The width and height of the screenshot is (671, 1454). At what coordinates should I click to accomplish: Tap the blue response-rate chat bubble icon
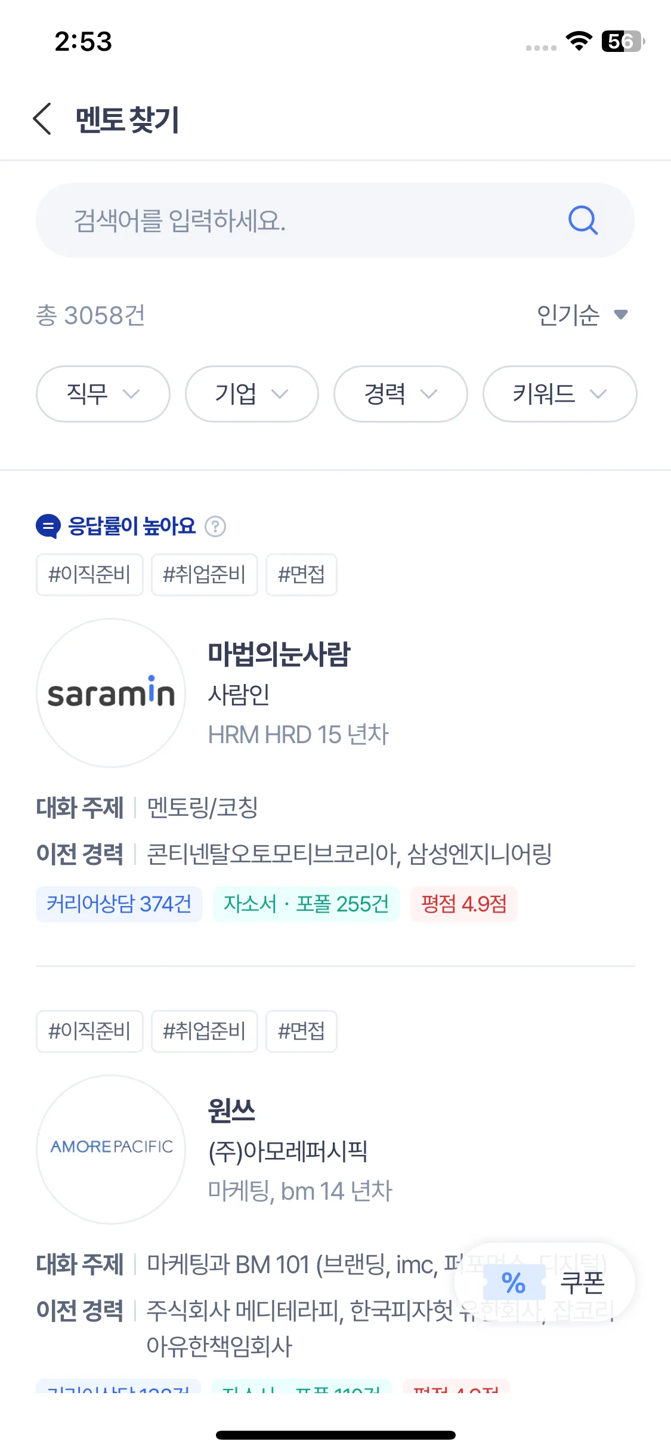coord(48,526)
